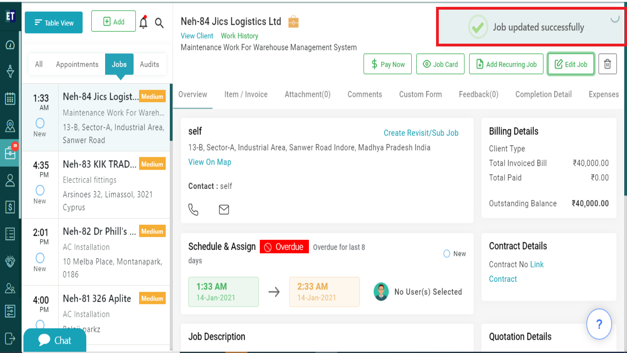Select the Neh-81 326 Aplite job row
627x353 pixels.
[95, 315]
